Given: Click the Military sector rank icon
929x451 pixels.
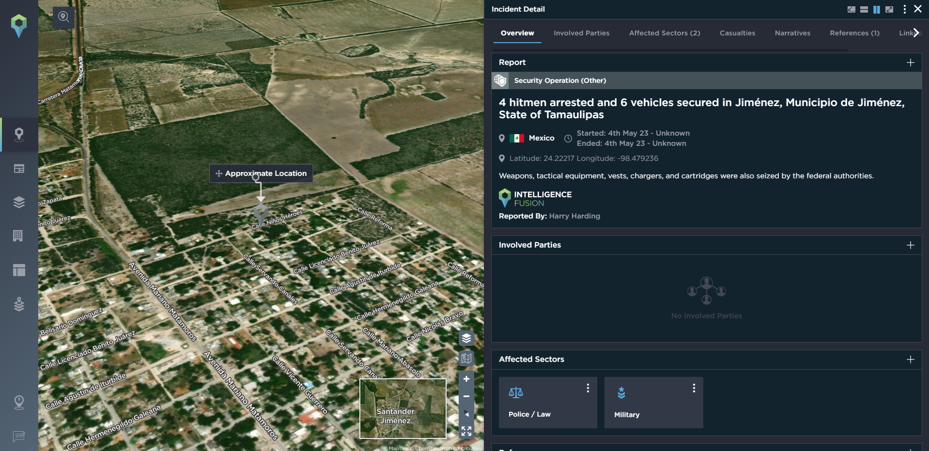Looking at the screenshot, I should pyautogui.click(x=621, y=392).
